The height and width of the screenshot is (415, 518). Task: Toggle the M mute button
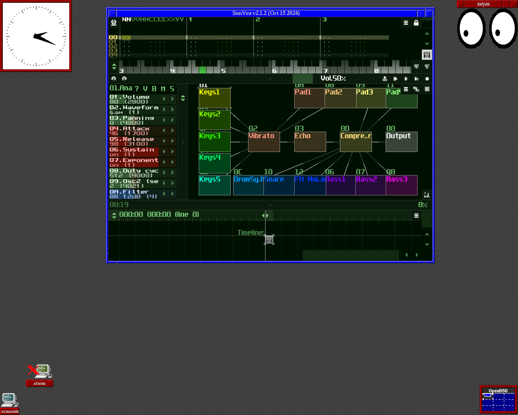[x=163, y=88]
